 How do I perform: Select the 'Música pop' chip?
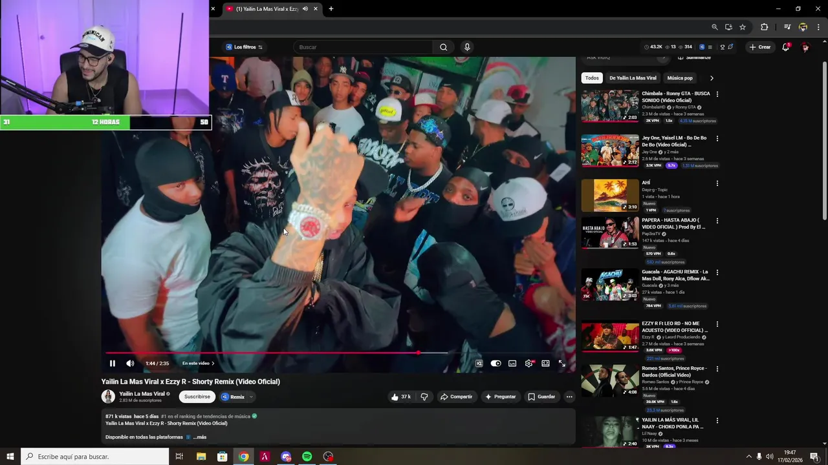[x=680, y=78]
